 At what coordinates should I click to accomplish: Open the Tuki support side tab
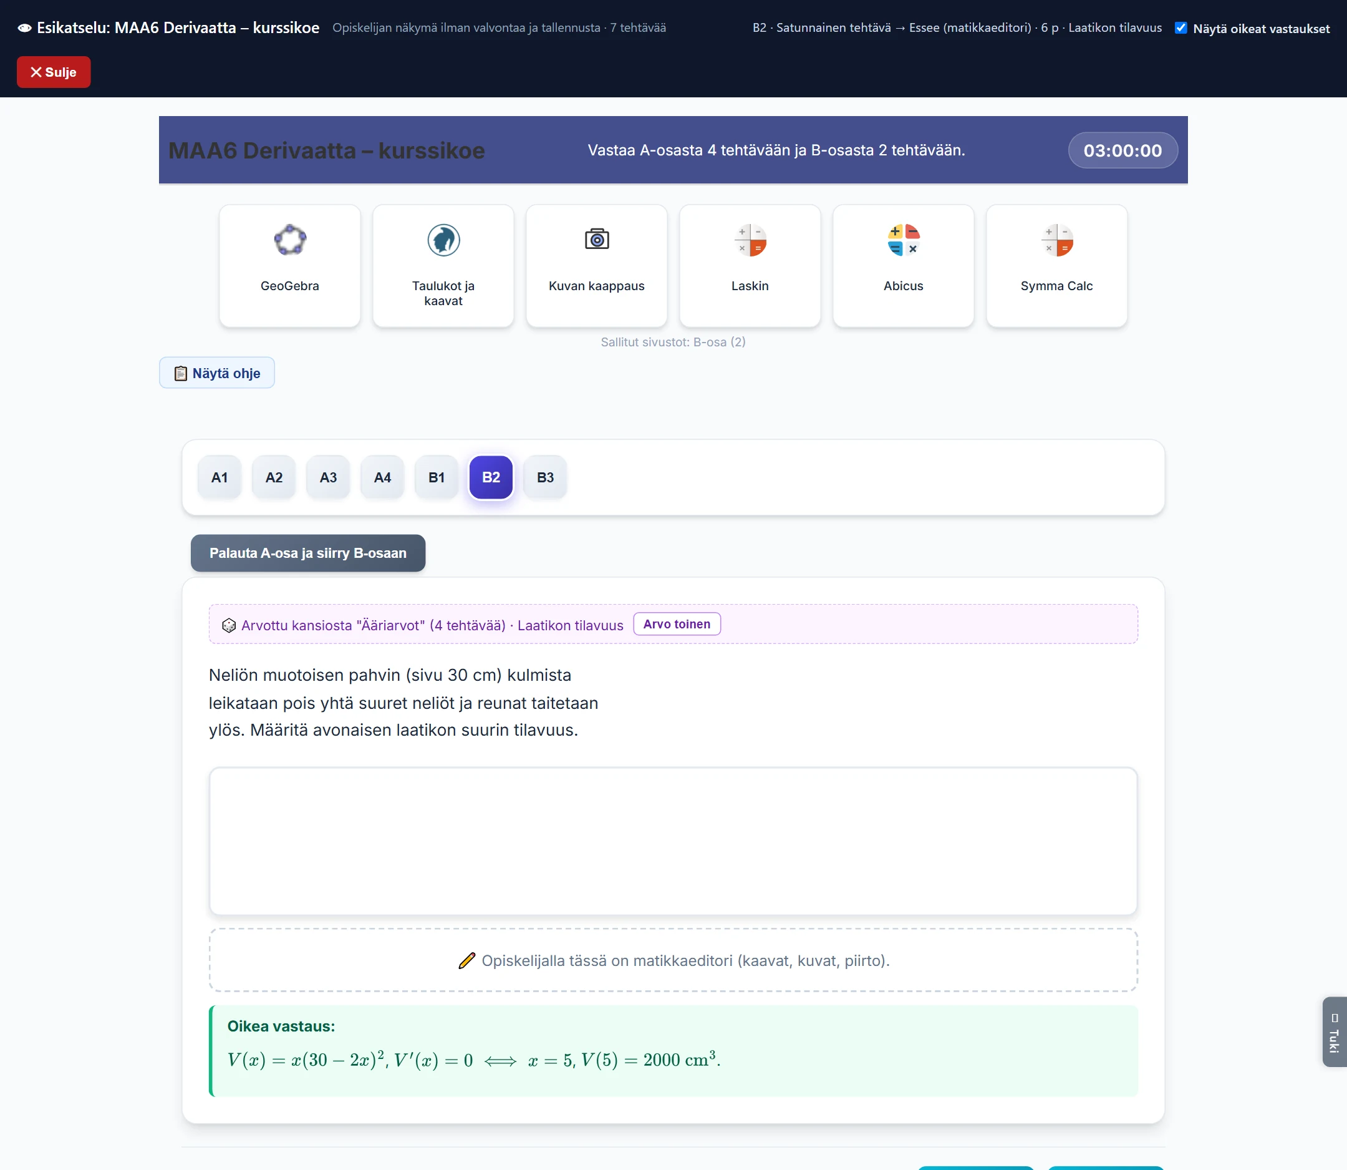(x=1335, y=1031)
